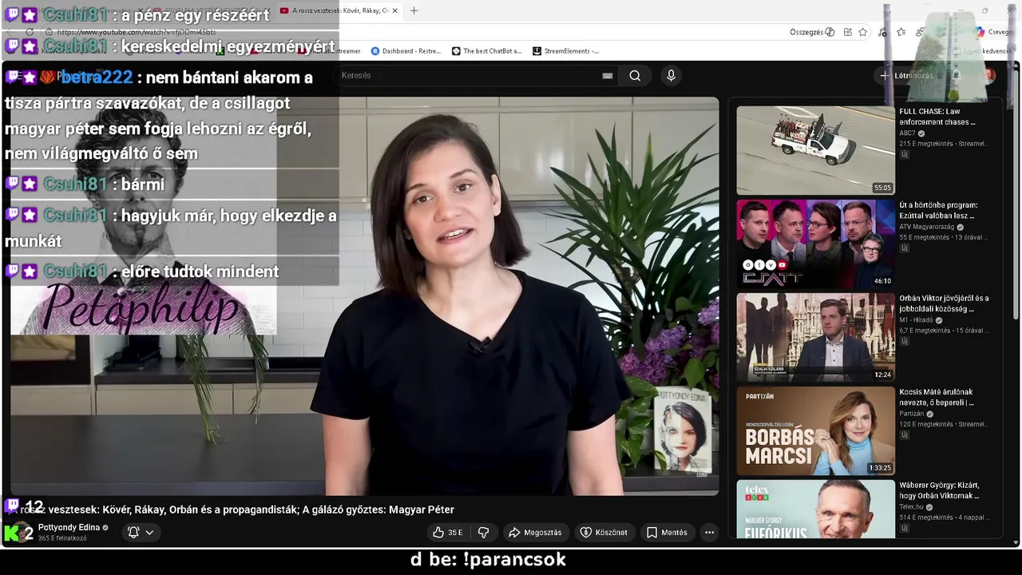Screen dimensions: 1022x575
Task: Open The best ChatBot bookmark
Action: click(x=487, y=51)
